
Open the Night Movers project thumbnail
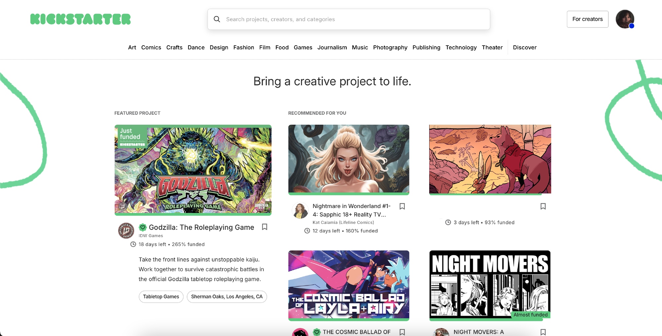[x=490, y=284]
